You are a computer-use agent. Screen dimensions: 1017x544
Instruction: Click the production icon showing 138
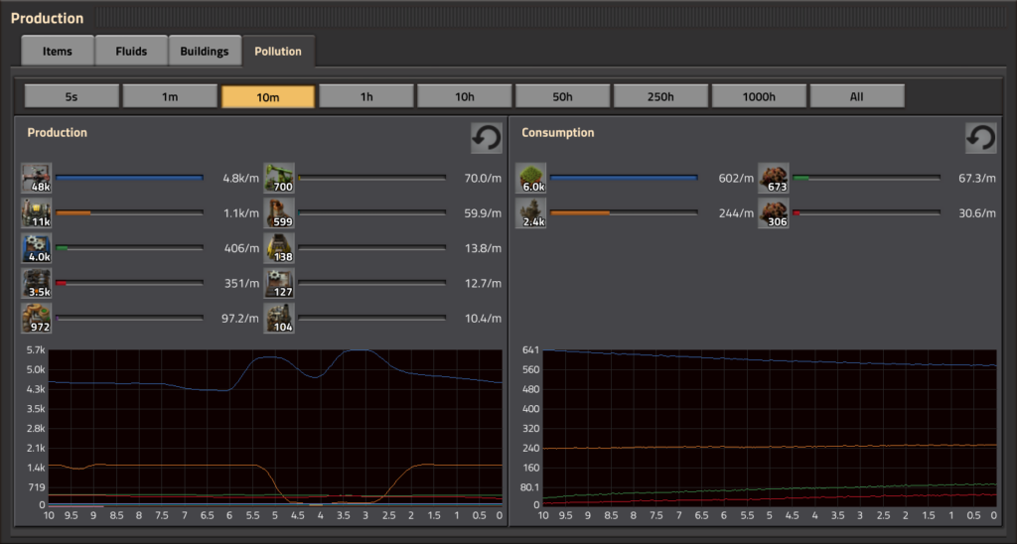[x=279, y=248]
